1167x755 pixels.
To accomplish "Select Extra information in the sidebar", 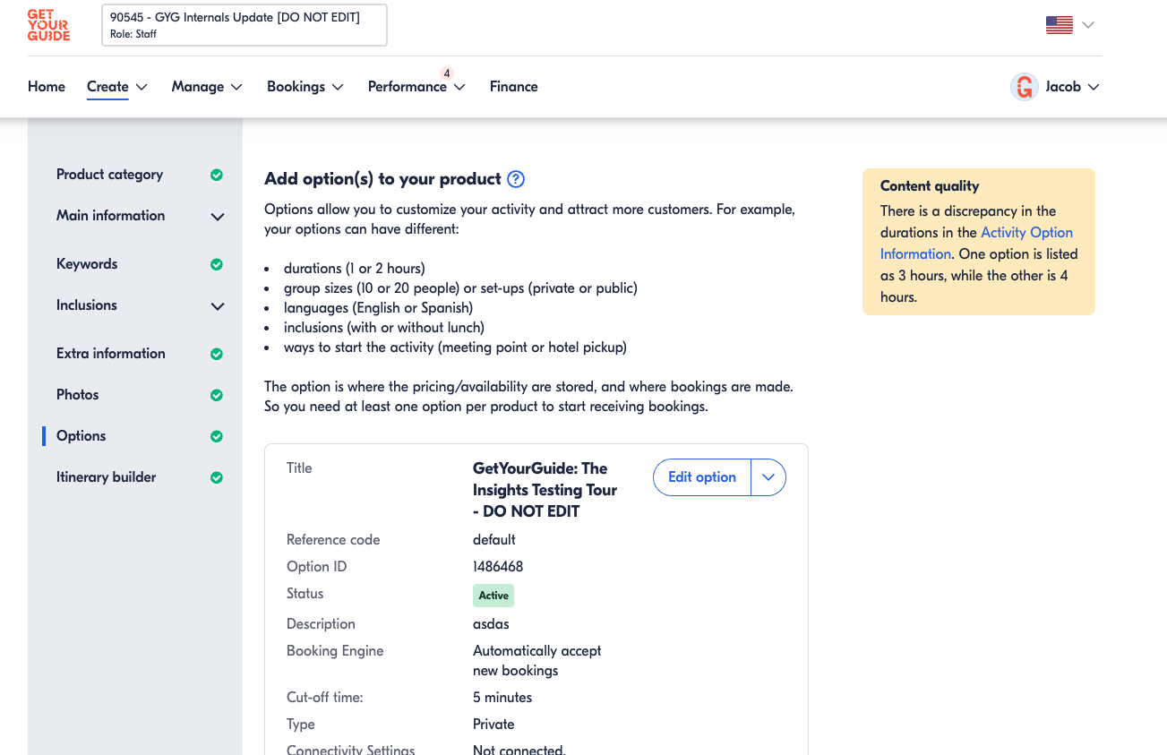I will coord(111,354).
